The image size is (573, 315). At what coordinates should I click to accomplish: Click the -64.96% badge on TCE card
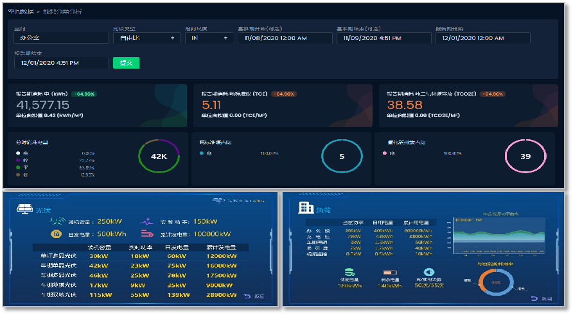(x=283, y=94)
